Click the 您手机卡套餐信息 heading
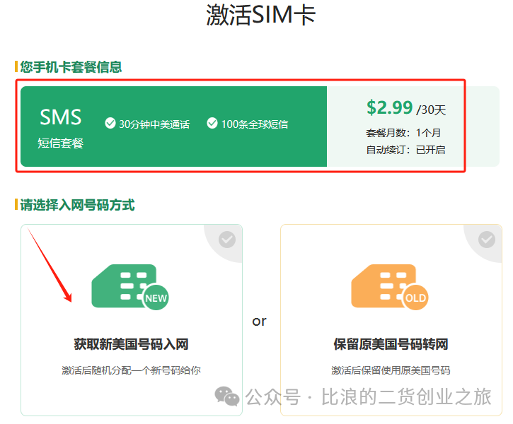The width and height of the screenshot is (513, 424). click(x=71, y=67)
